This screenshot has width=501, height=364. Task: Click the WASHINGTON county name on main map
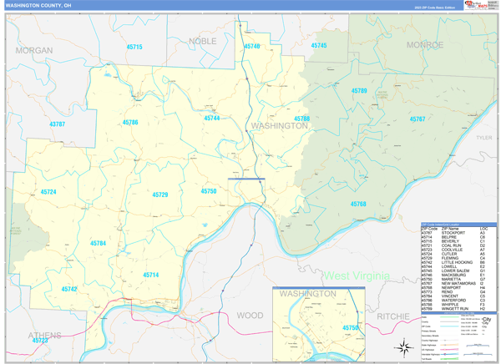[x=279, y=125]
